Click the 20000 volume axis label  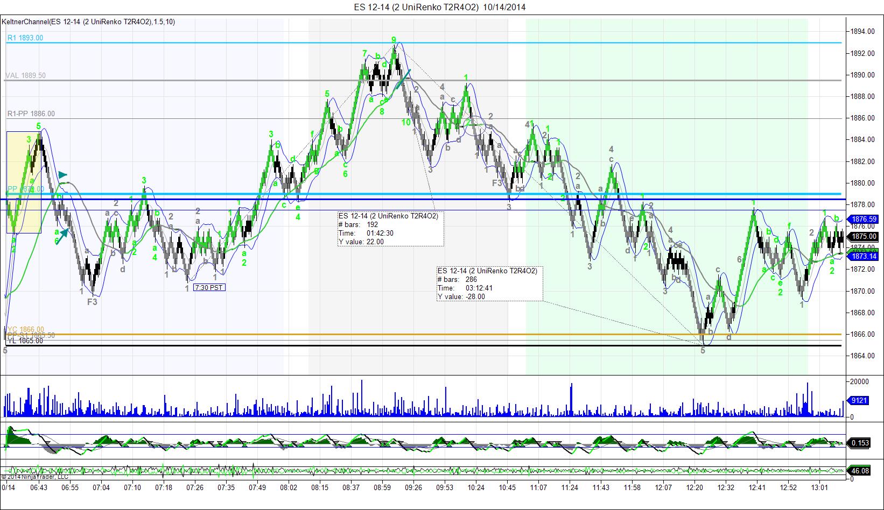(x=859, y=382)
